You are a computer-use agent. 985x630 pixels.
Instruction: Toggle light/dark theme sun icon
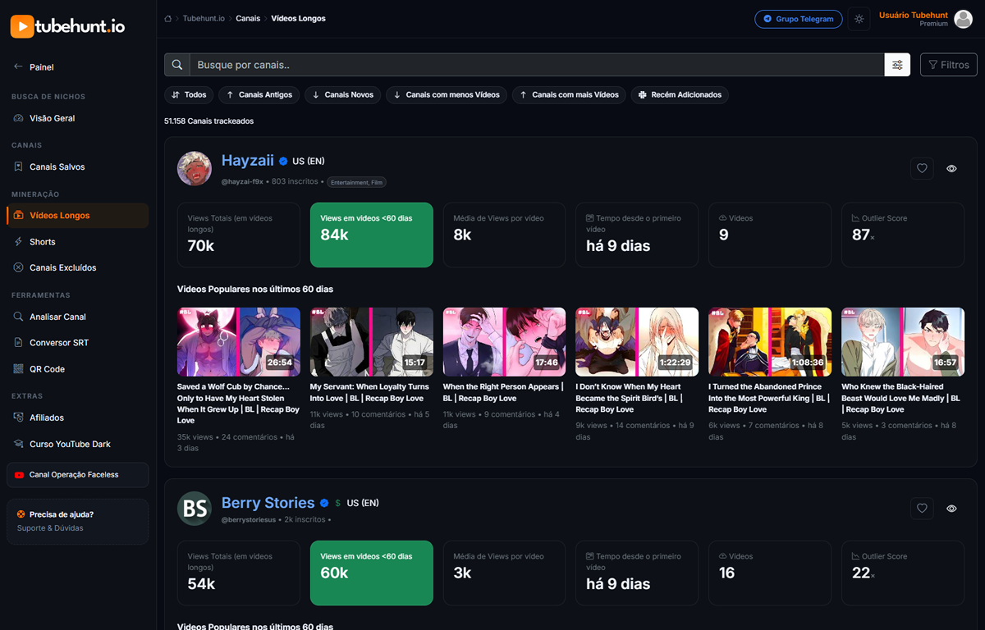click(x=859, y=19)
